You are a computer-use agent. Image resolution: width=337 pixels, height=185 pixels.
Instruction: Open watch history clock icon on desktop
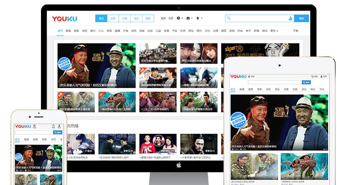[x=178, y=18]
